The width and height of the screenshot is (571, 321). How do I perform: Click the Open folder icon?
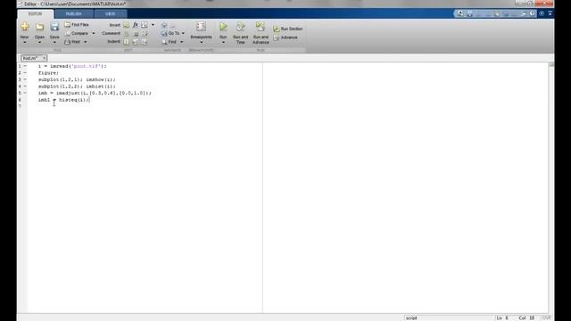(39, 27)
